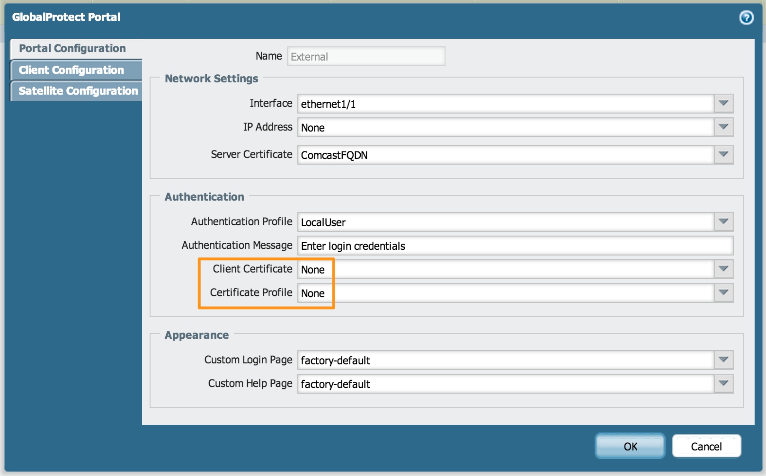Select the Name field containing External

pos(366,56)
